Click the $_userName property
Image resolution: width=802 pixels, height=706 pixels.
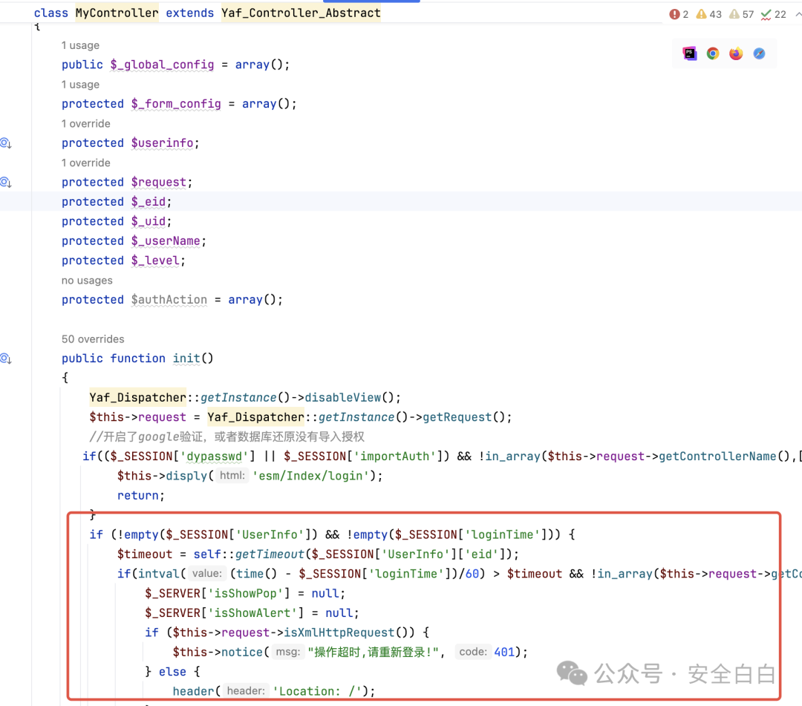(x=166, y=241)
